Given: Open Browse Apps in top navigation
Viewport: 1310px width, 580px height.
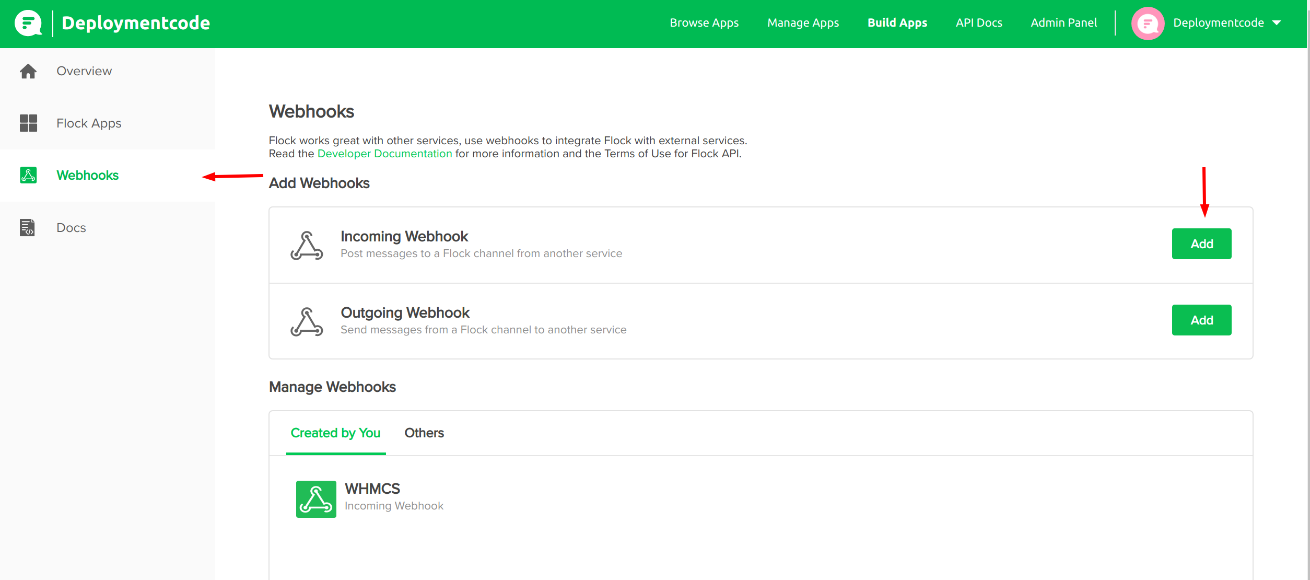Looking at the screenshot, I should (x=704, y=23).
